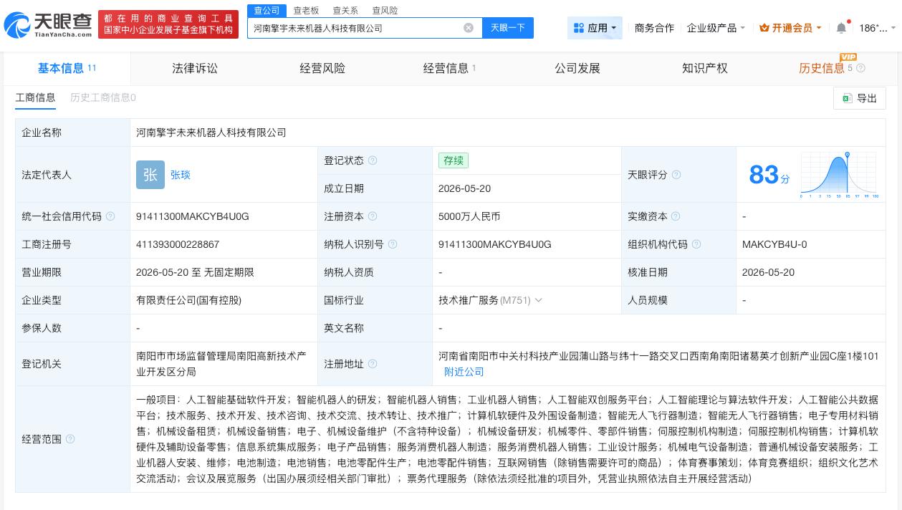The image size is (902, 510).
Task: Switch to the 查风险 search tab
Action: [385, 10]
